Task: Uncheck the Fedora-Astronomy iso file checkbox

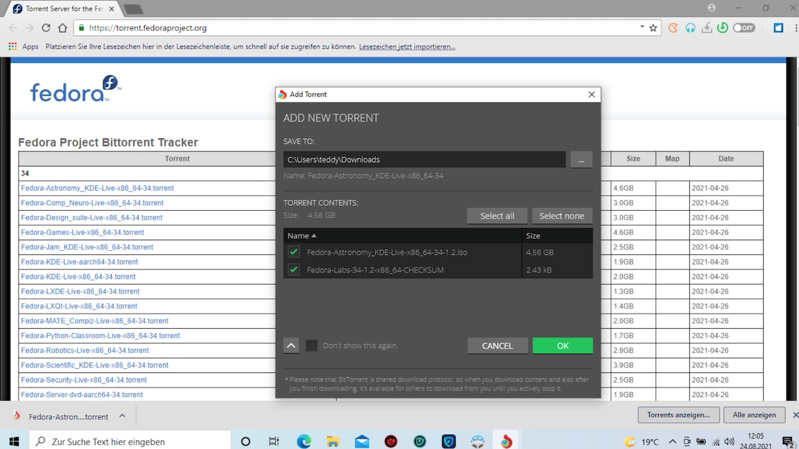Action: pos(294,252)
